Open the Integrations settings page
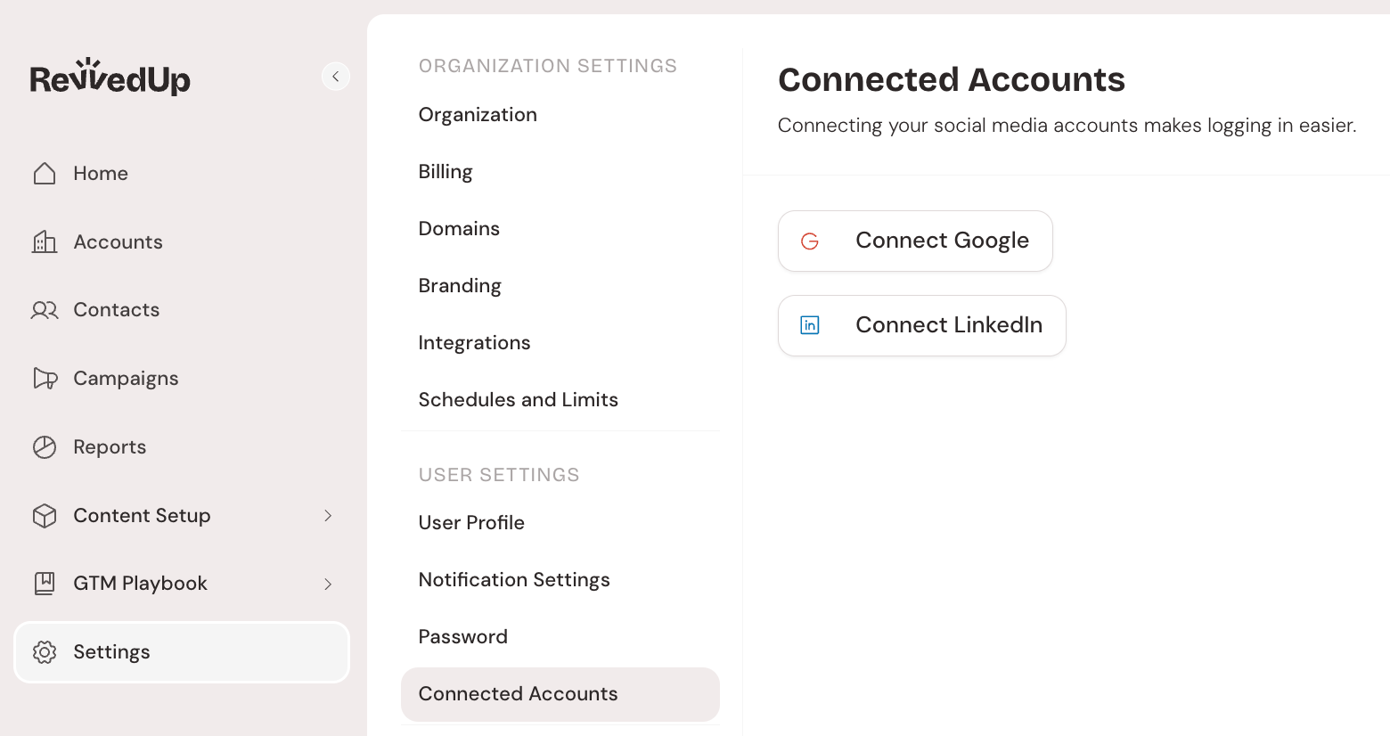The height and width of the screenshot is (736, 1390). tap(474, 343)
